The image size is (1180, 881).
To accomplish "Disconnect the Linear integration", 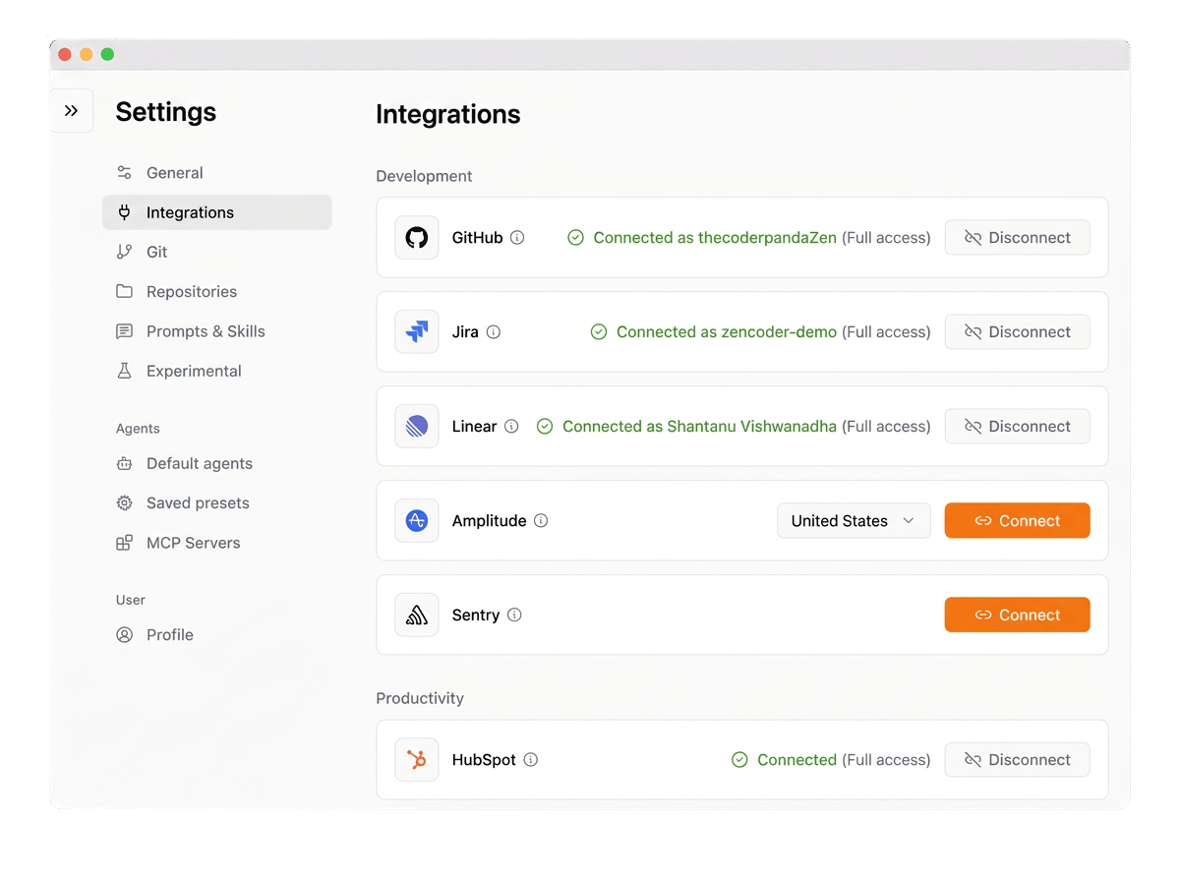I will click(1018, 427).
